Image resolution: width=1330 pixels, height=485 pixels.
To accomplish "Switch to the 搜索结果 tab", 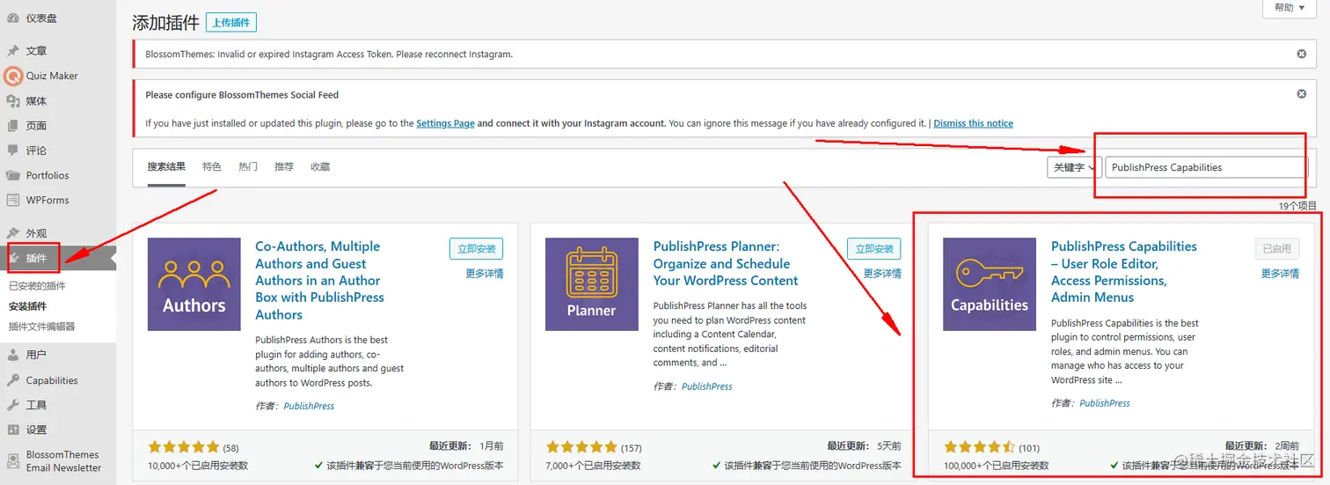I will 166,167.
